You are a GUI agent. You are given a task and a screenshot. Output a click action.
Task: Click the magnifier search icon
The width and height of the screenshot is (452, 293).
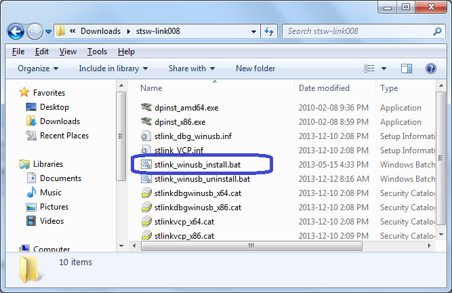pos(437,31)
